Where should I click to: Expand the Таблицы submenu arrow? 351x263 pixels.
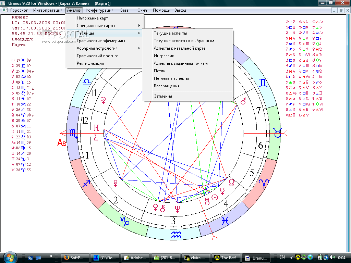[x=139, y=33]
